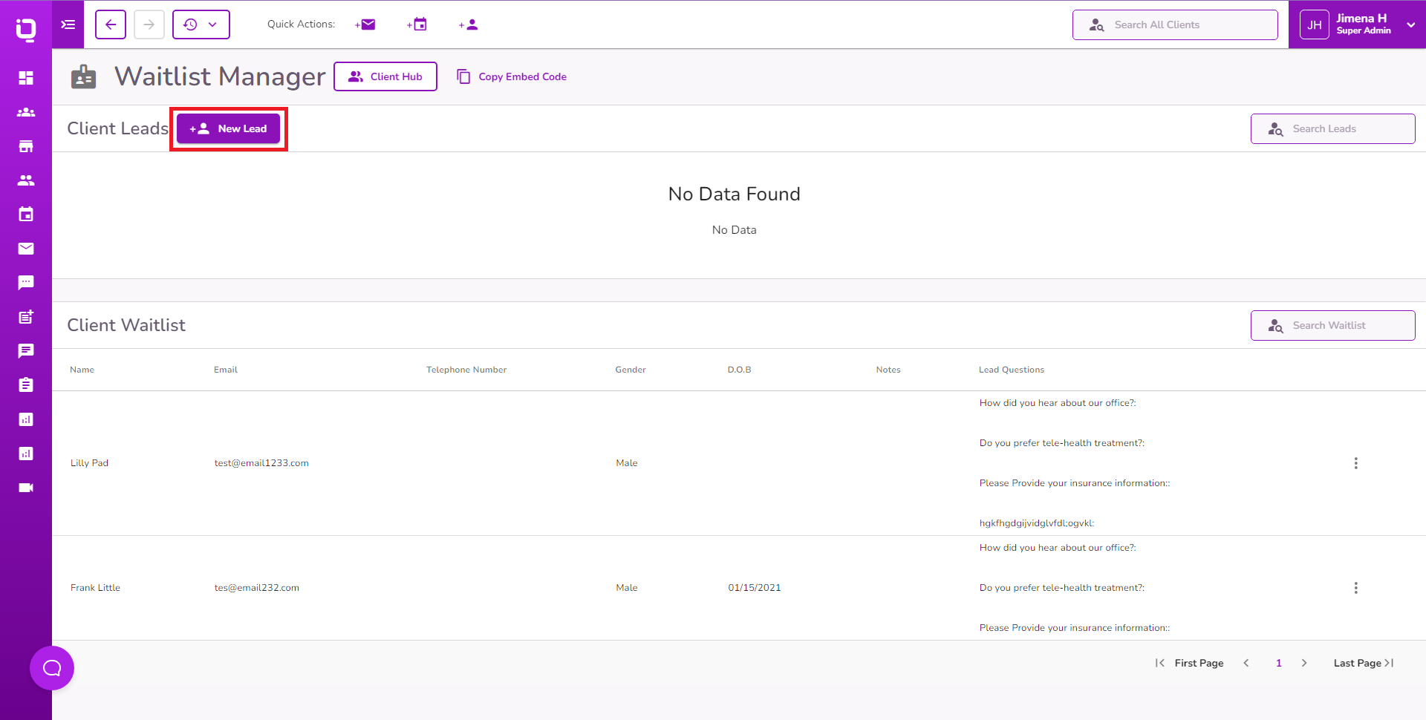
Task: Copy the waitlist embed code
Action: click(511, 76)
